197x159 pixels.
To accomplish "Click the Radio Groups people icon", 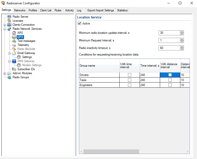I will 9,77.
